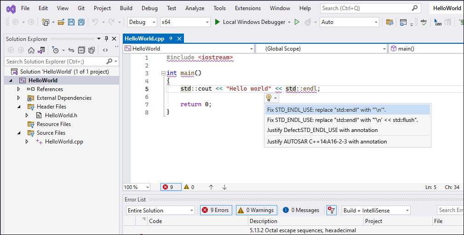
Task: Open the Extensions menu
Action: [248, 8]
